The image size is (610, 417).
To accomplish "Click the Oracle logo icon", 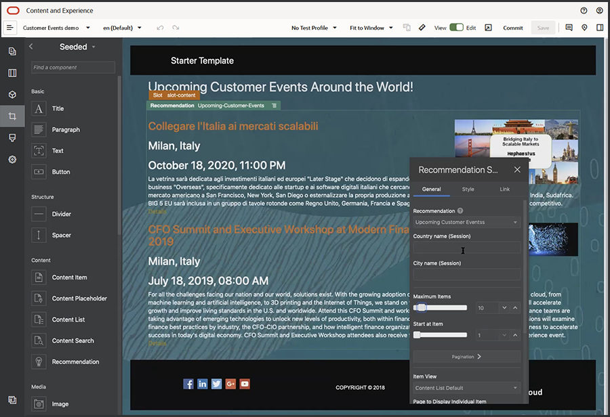I will pyautogui.click(x=14, y=11).
